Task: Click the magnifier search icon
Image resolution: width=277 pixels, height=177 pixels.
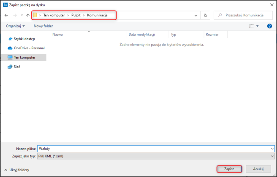Action: pyautogui.click(x=220, y=15)
